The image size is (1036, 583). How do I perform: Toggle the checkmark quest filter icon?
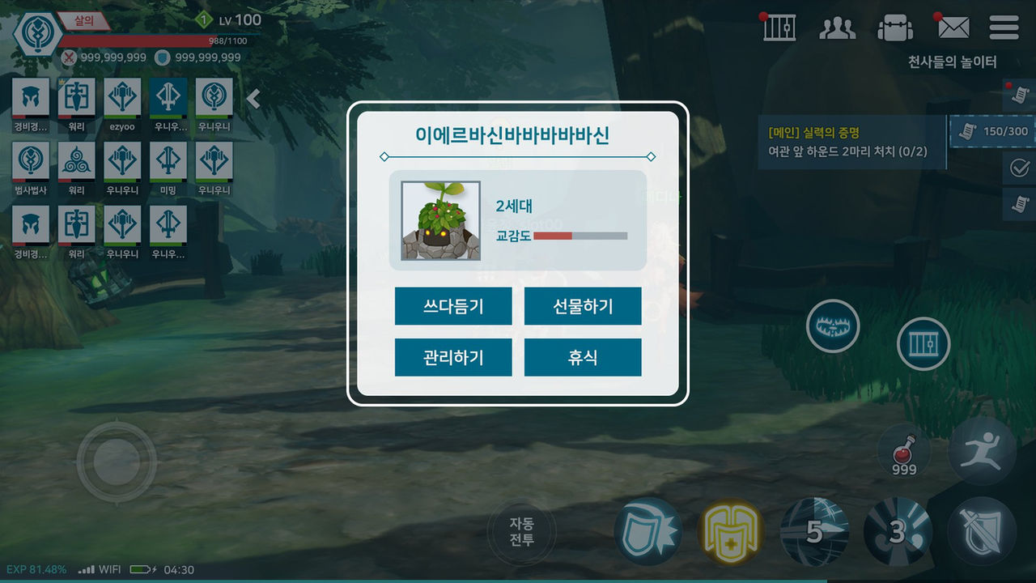point(1020,168)
